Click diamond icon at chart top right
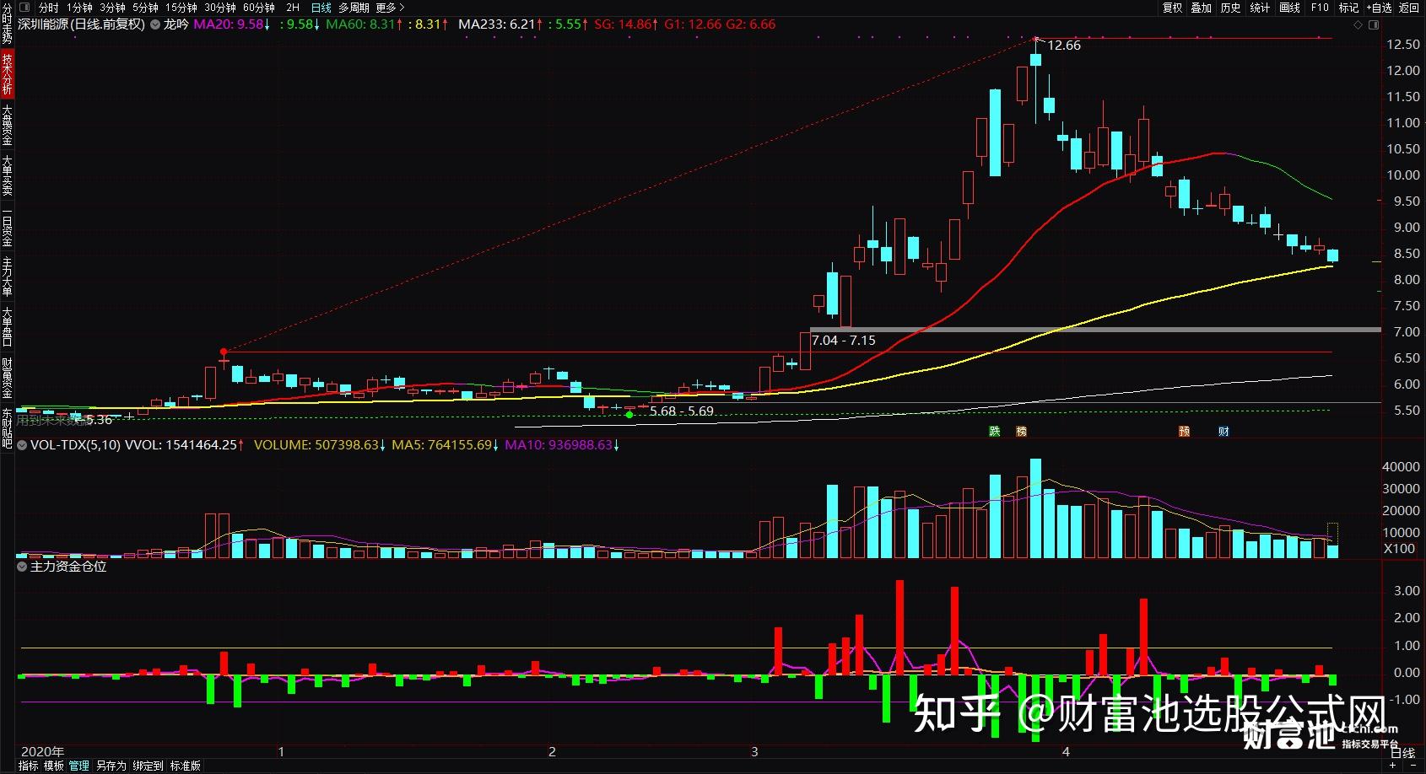Image resolution: width=1426 pixels, height=774 pixels. pyautogui.click(x=1358, y=25)
